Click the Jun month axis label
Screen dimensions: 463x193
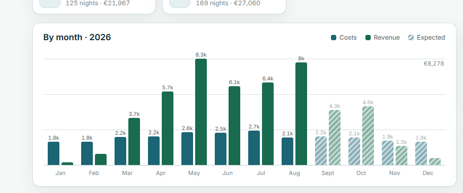tap(228, 173)
